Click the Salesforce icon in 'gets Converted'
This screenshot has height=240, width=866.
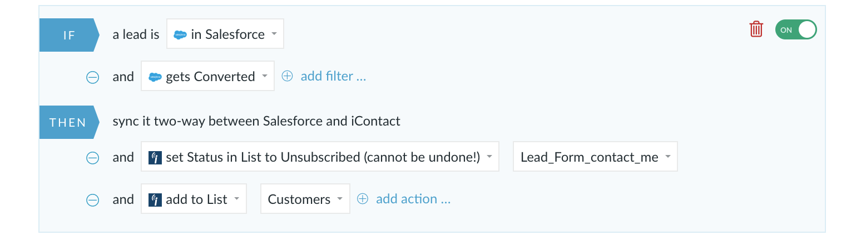pyautogui.click(x=155, y=77)
